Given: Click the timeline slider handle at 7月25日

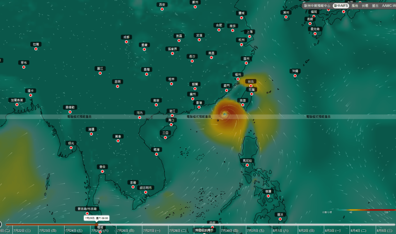Looking at the screenshot, I should 96,224.
